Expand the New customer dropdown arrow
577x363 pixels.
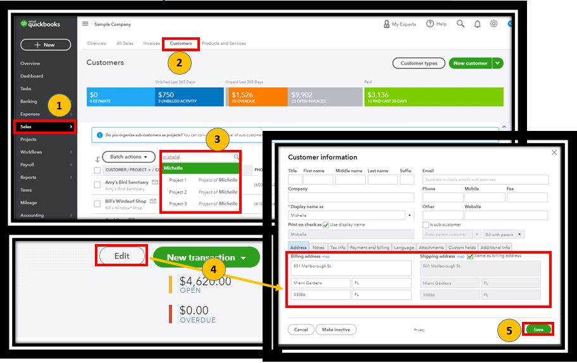point(497,63)
